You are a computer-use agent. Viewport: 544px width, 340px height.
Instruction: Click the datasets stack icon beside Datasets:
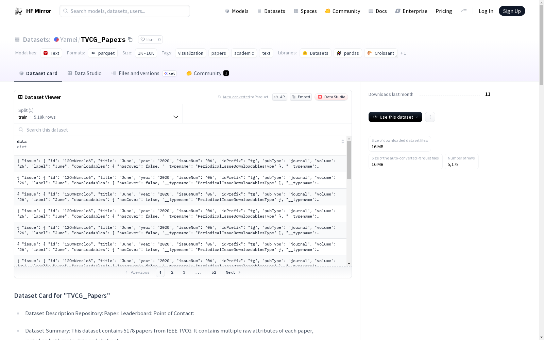point(17,39)
